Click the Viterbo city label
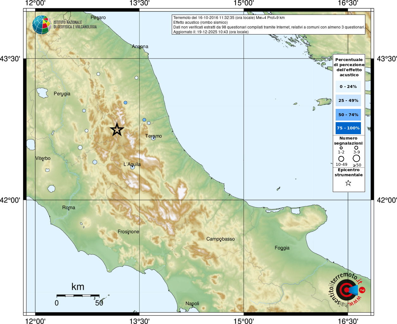This screenshot has height=324, width=397. pos(43,158)
